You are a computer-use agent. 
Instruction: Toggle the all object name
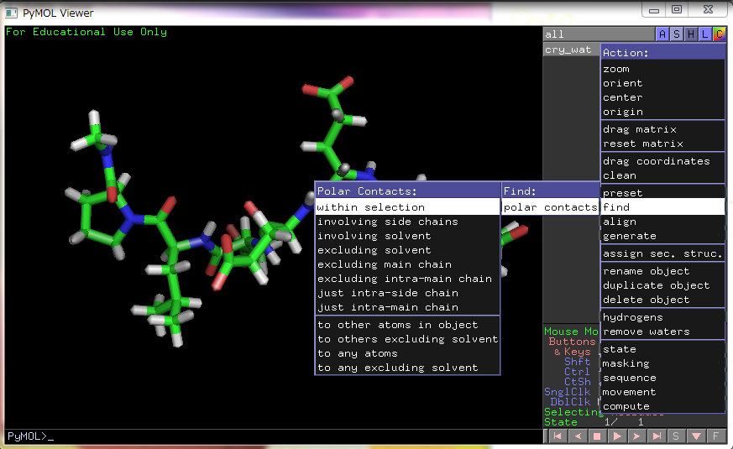[599, 34]
